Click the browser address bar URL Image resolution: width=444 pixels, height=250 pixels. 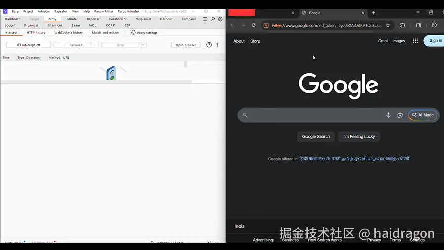(326, 25)
